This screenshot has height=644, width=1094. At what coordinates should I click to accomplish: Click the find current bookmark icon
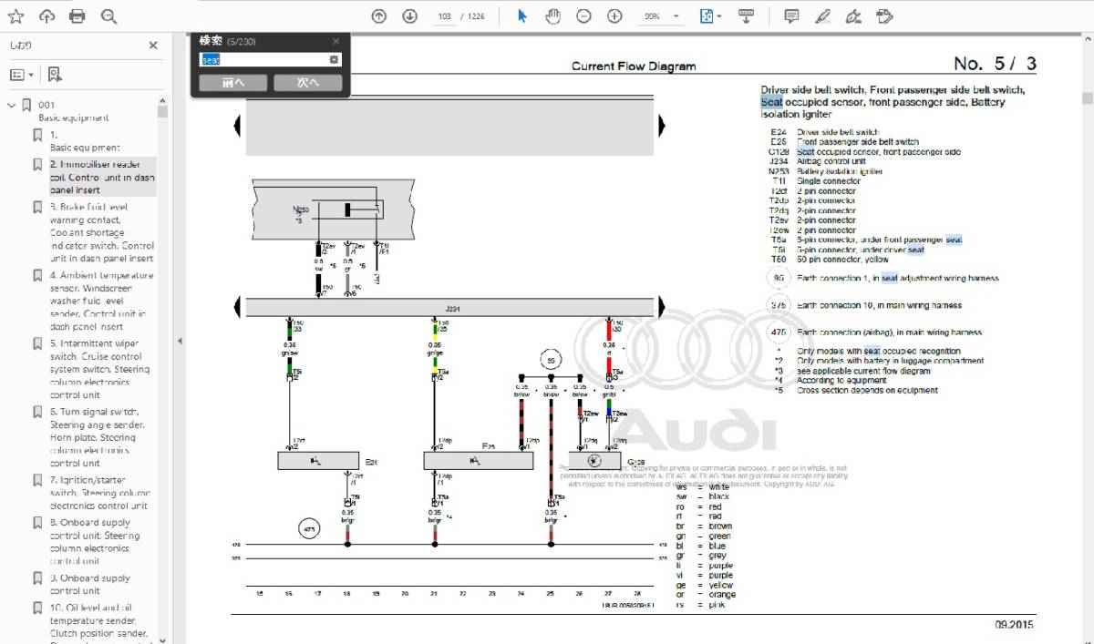pos(55,75)
